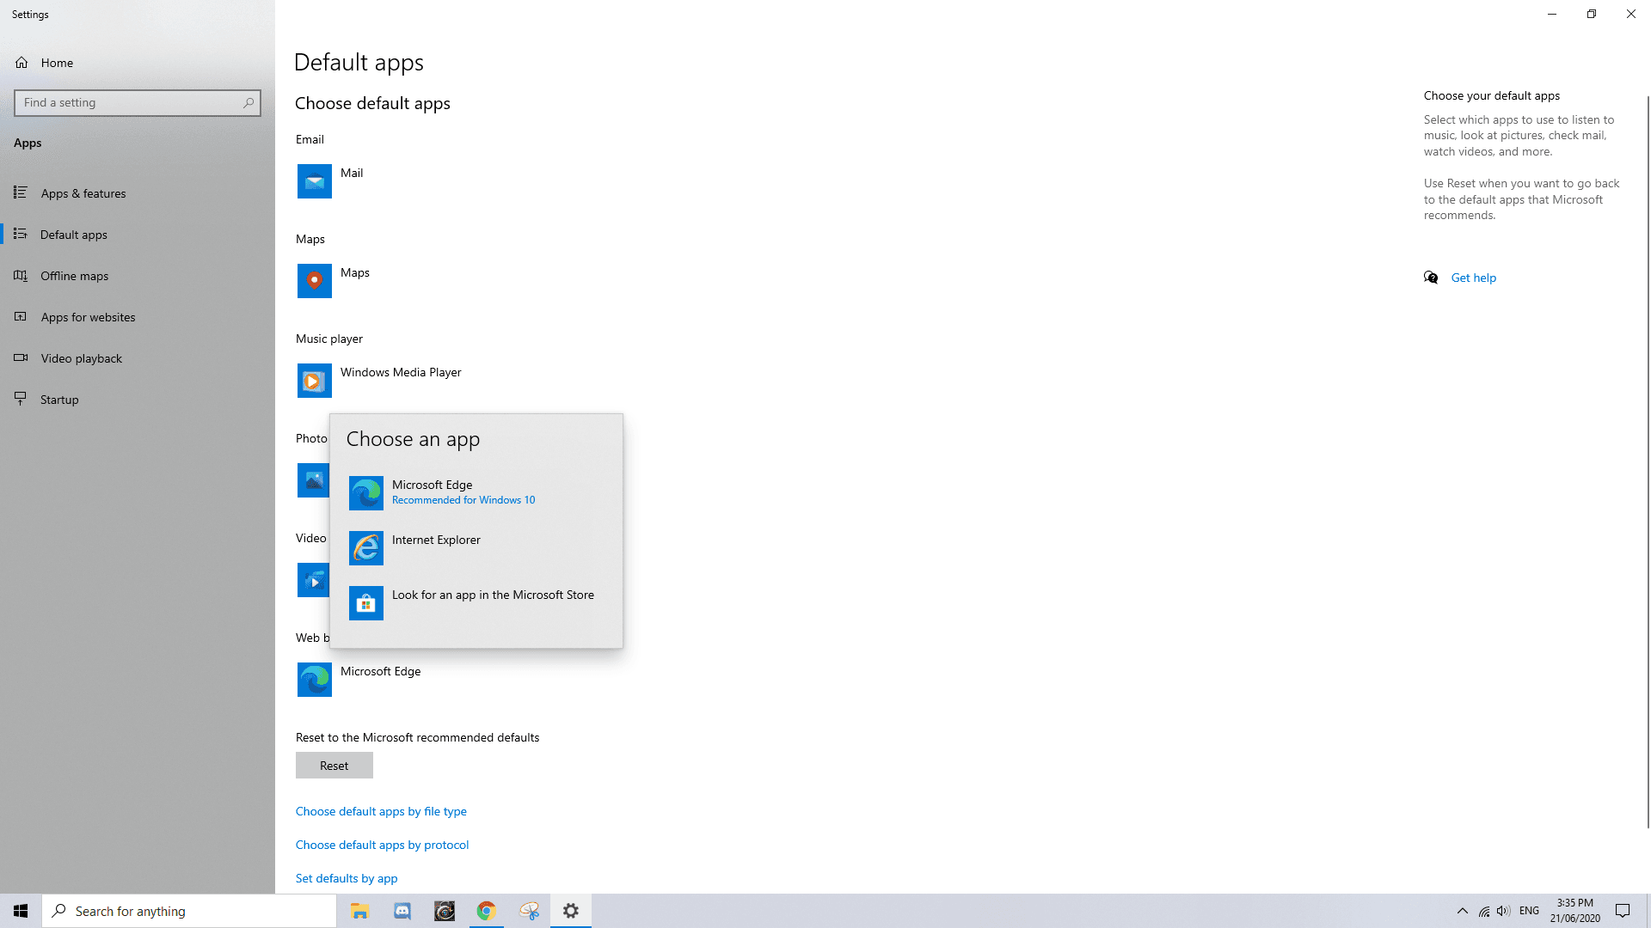Click the Settings gear taskbar icon
Viewport: 1651px width, 928px height.
(x=571, y=911)
